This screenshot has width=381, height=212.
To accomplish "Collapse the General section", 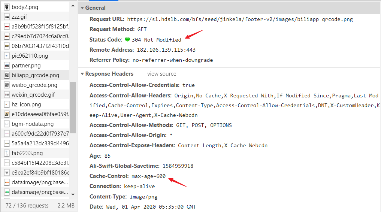I will click(x=82, y=8).
